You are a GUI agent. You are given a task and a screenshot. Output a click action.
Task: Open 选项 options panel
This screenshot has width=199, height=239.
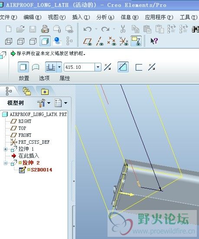[44, 78]
